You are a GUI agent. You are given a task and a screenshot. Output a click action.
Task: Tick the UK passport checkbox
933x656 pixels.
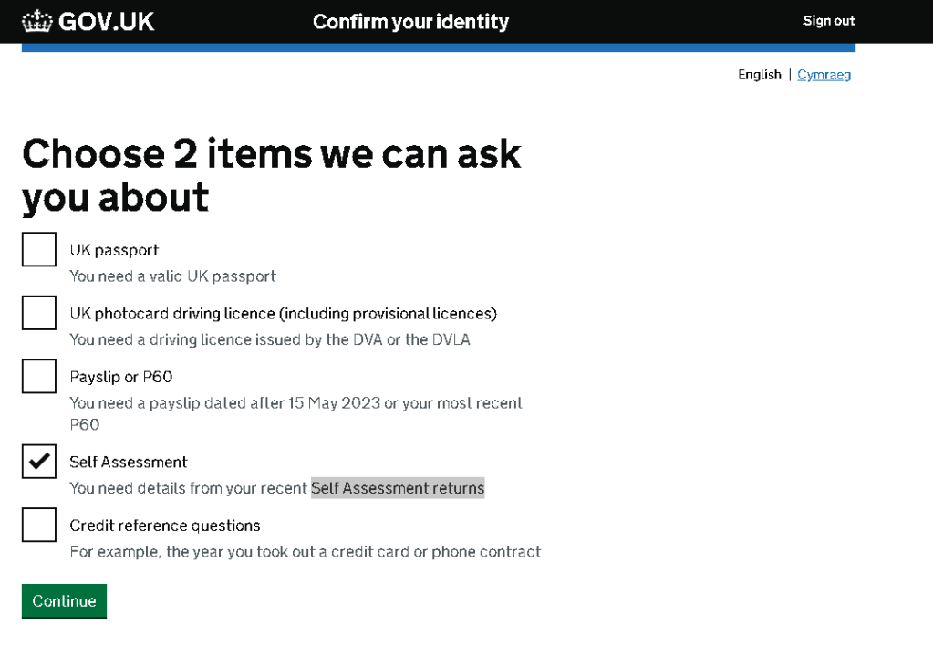pyautogui.click(x=39, y=249)
